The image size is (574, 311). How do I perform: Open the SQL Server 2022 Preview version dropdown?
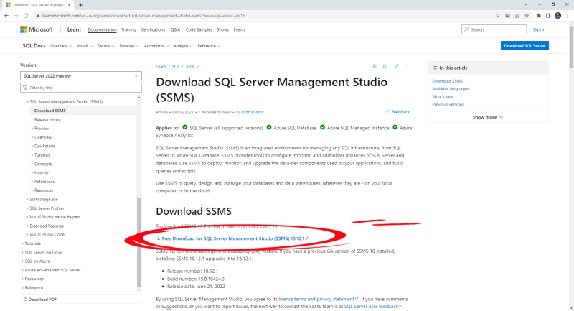pyautogui.click(x=81, y=76)
